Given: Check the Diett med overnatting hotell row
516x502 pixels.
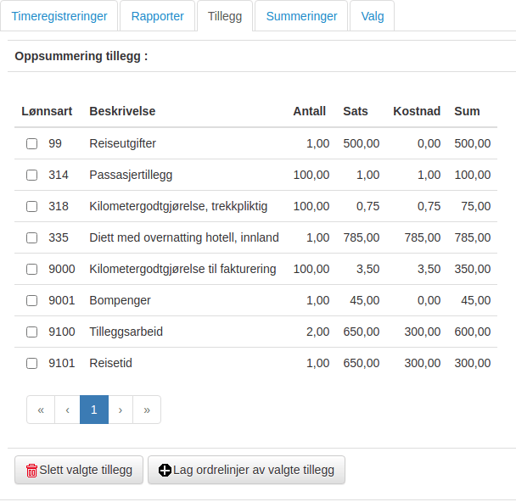Looking at the screenshot, I should pos(32,237).
